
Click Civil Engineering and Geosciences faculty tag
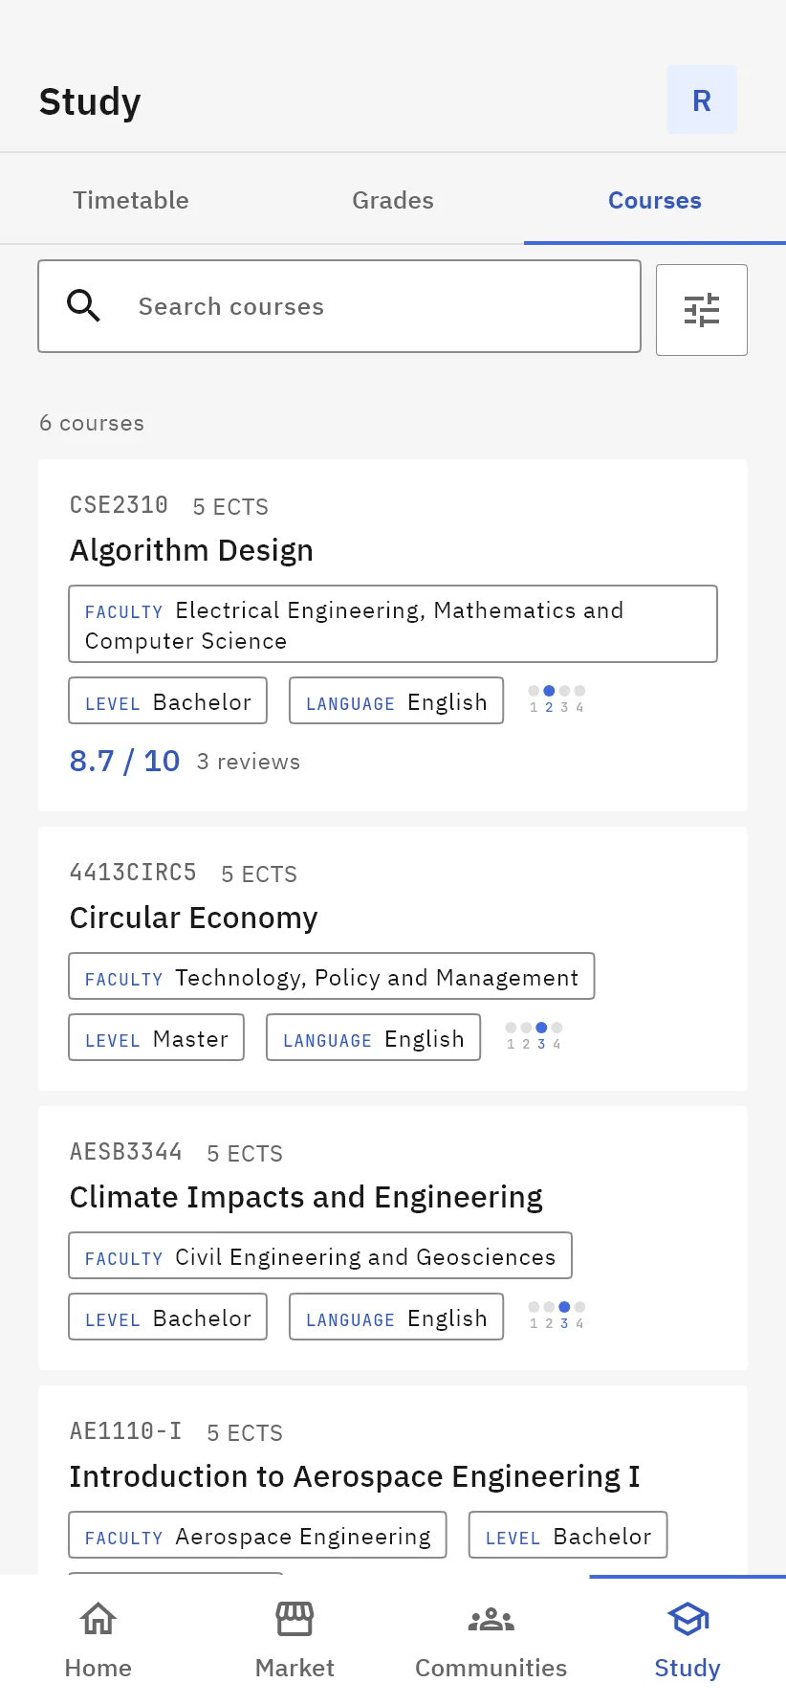click(x=320, y=1255)
